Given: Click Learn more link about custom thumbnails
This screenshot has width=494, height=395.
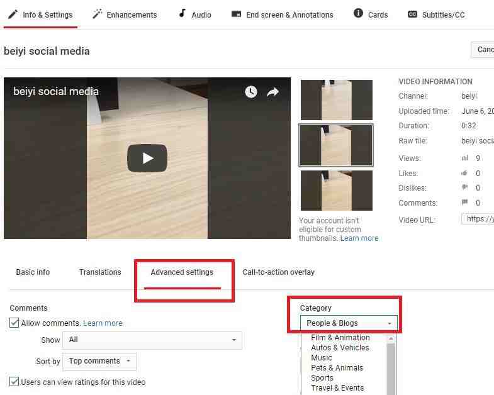Looking at the screenshot, I should [359, 238].
